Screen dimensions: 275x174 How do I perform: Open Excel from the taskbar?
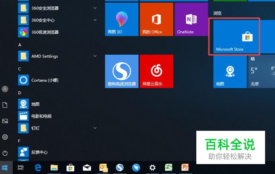pyautogui.click(x=169, y=168)
